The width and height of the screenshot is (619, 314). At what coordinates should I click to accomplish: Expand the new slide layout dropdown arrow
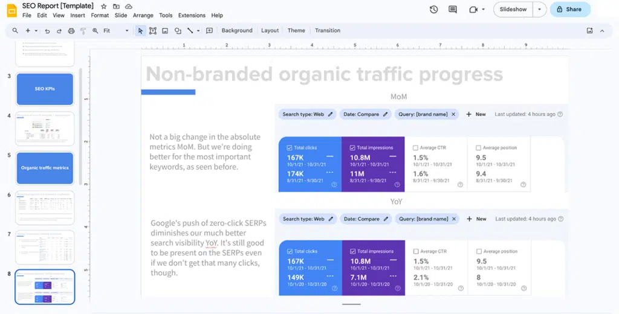36,31
